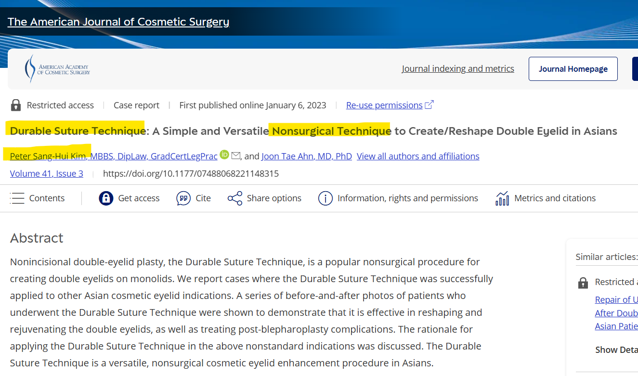Expand Show Details for the similar article
This screenshot has height=376, width=638.
616,350
